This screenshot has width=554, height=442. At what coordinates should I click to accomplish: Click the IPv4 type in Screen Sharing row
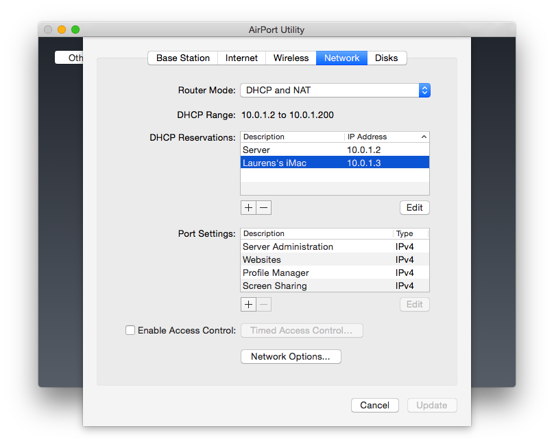click(405, 286)
